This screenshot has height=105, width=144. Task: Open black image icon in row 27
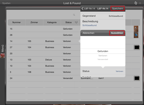tap(137, 47)
